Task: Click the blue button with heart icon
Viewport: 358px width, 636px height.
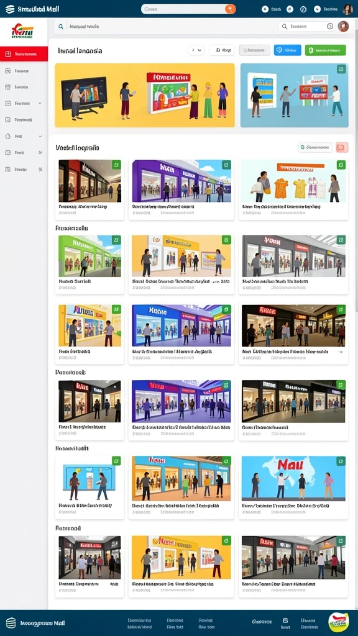Action: (287, 50)
